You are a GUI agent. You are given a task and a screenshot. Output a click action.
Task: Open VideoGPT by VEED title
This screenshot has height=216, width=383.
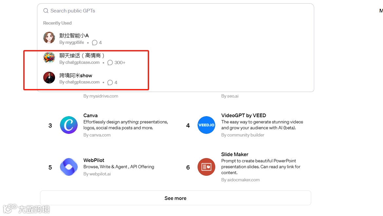[243, 116]
